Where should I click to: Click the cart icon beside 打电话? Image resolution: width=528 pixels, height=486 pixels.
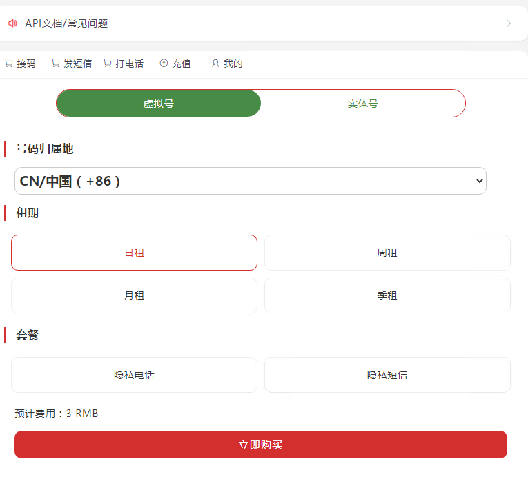[107, 64]
